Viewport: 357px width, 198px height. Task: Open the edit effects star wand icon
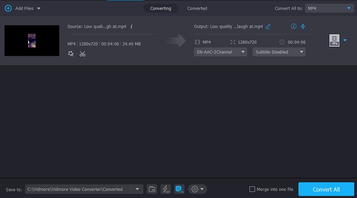tap(71, 54)
